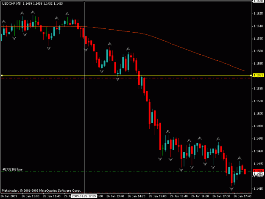Screen dimensions: 265x199
Task: Click the 26 Jan 15:00 time label
Action: [157, 196]
